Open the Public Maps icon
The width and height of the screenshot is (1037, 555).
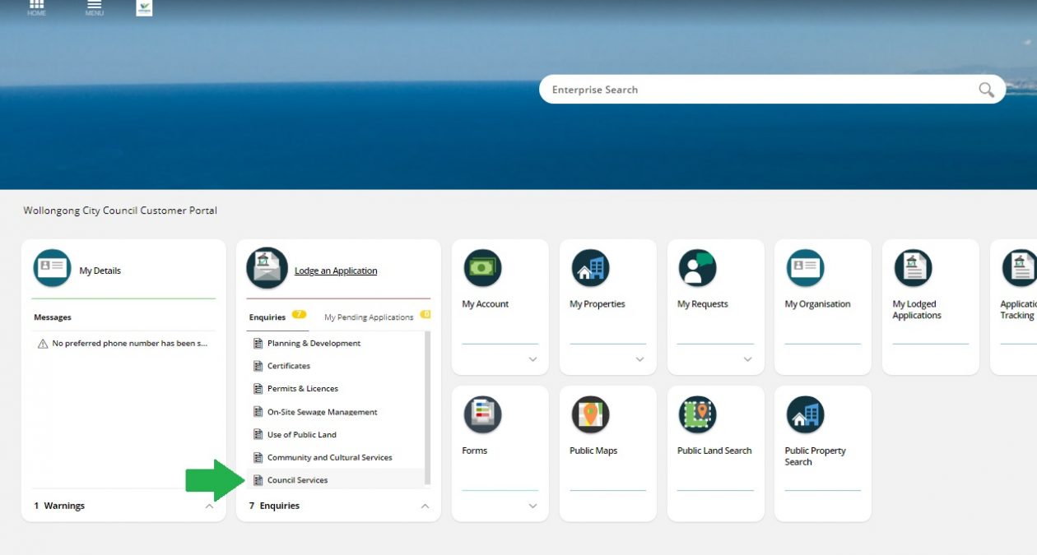590,415
